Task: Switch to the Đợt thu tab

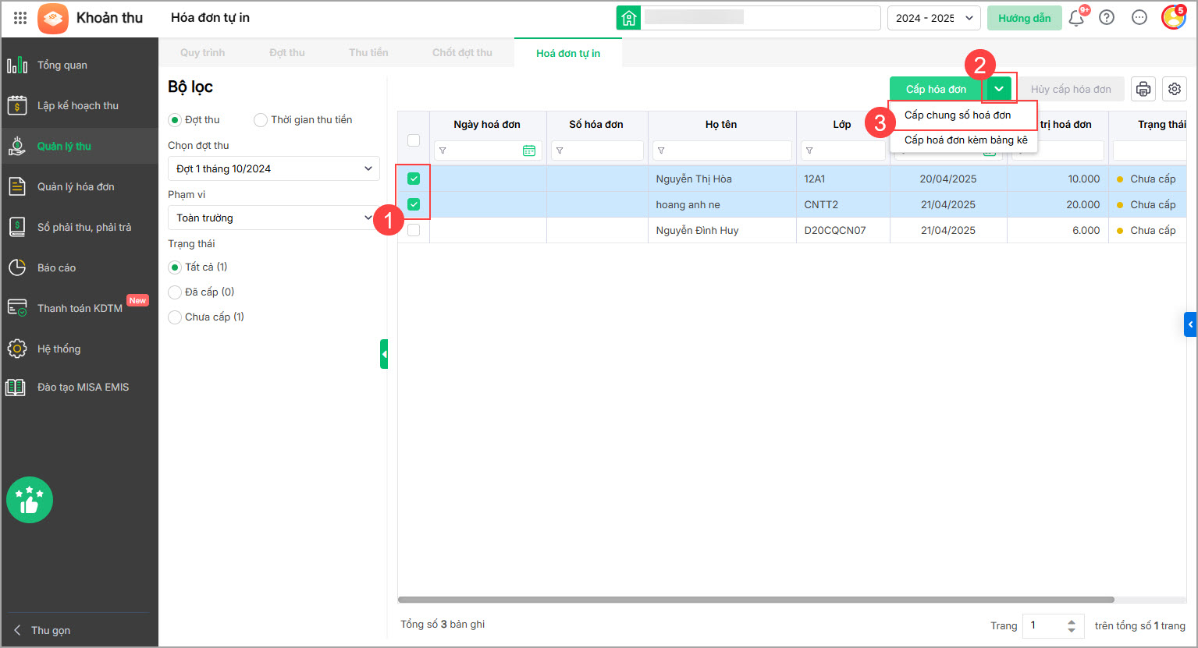Action: 287,52
